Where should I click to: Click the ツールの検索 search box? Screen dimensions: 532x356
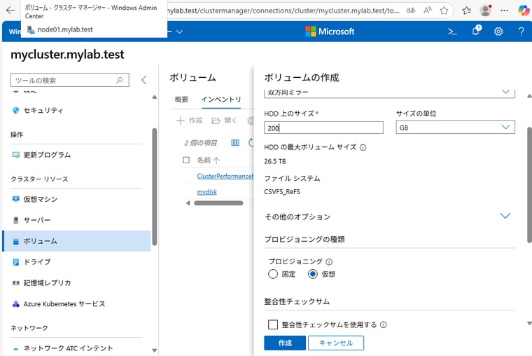(70, 80)
